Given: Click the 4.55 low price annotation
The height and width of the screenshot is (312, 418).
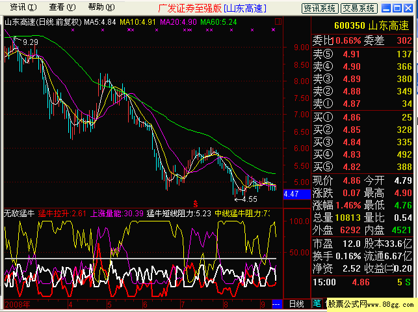Looking at the screenshot, I should pyautogui.click(x=250, y=199).
